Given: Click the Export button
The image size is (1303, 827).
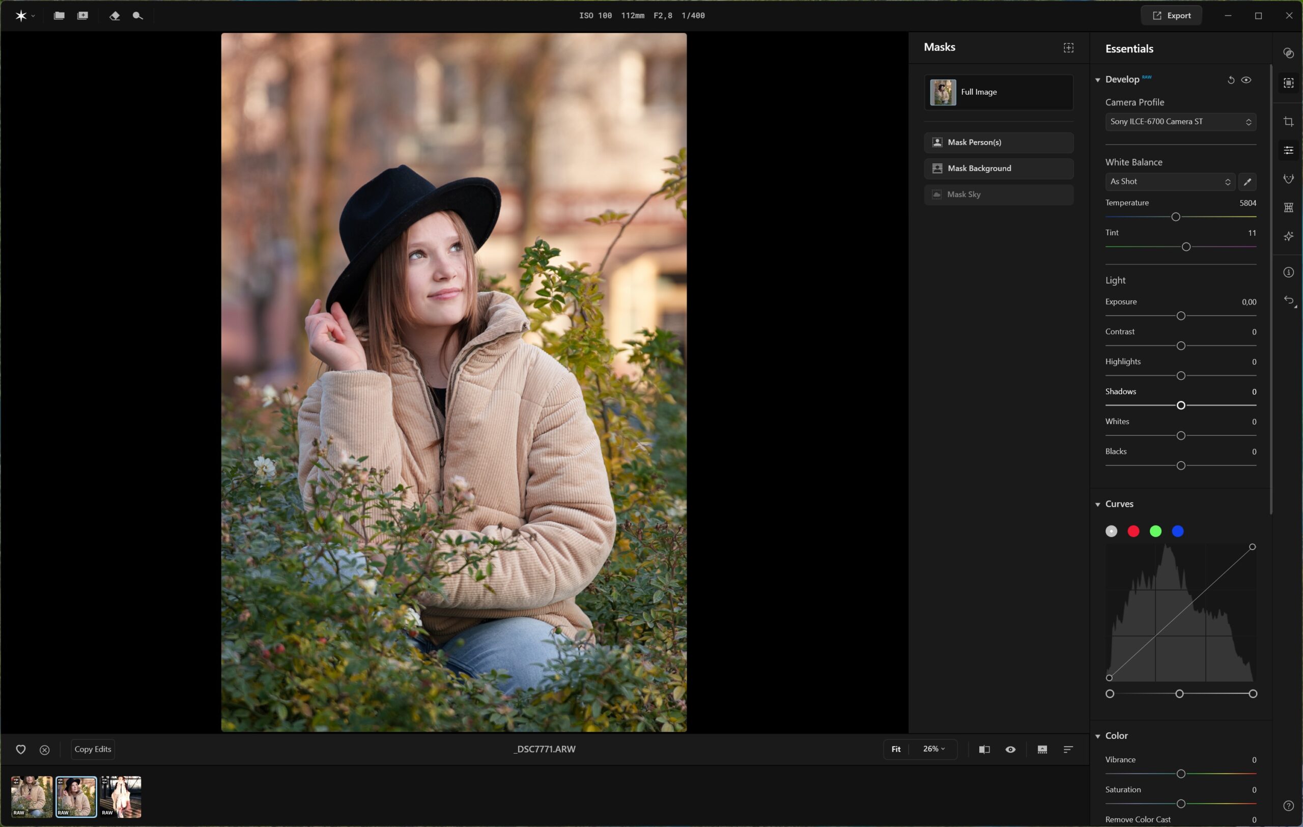Looking at the screenshot, I should pos(1172,15).
